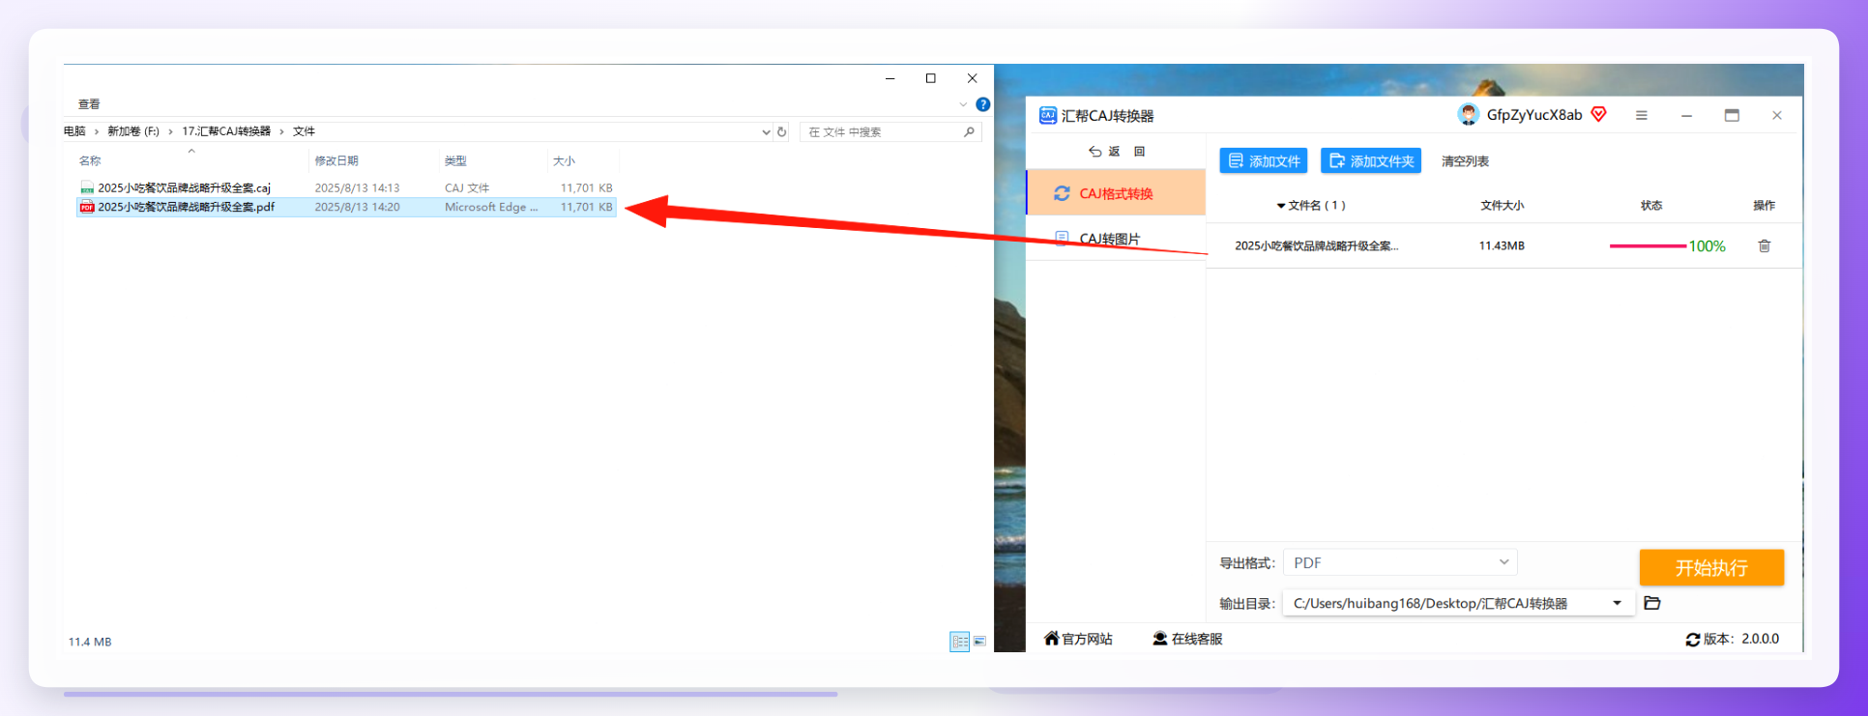The image size is (1868, 716).
Task: Click the PDF file icon in Explorer
Action: pyautogui.click(x=87, y=207)
